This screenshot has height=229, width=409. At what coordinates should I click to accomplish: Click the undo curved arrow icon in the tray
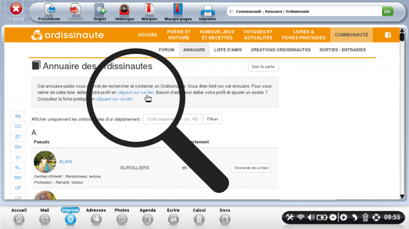(354, 217)
